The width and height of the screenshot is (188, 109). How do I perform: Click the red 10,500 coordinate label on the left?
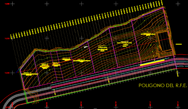7,73
